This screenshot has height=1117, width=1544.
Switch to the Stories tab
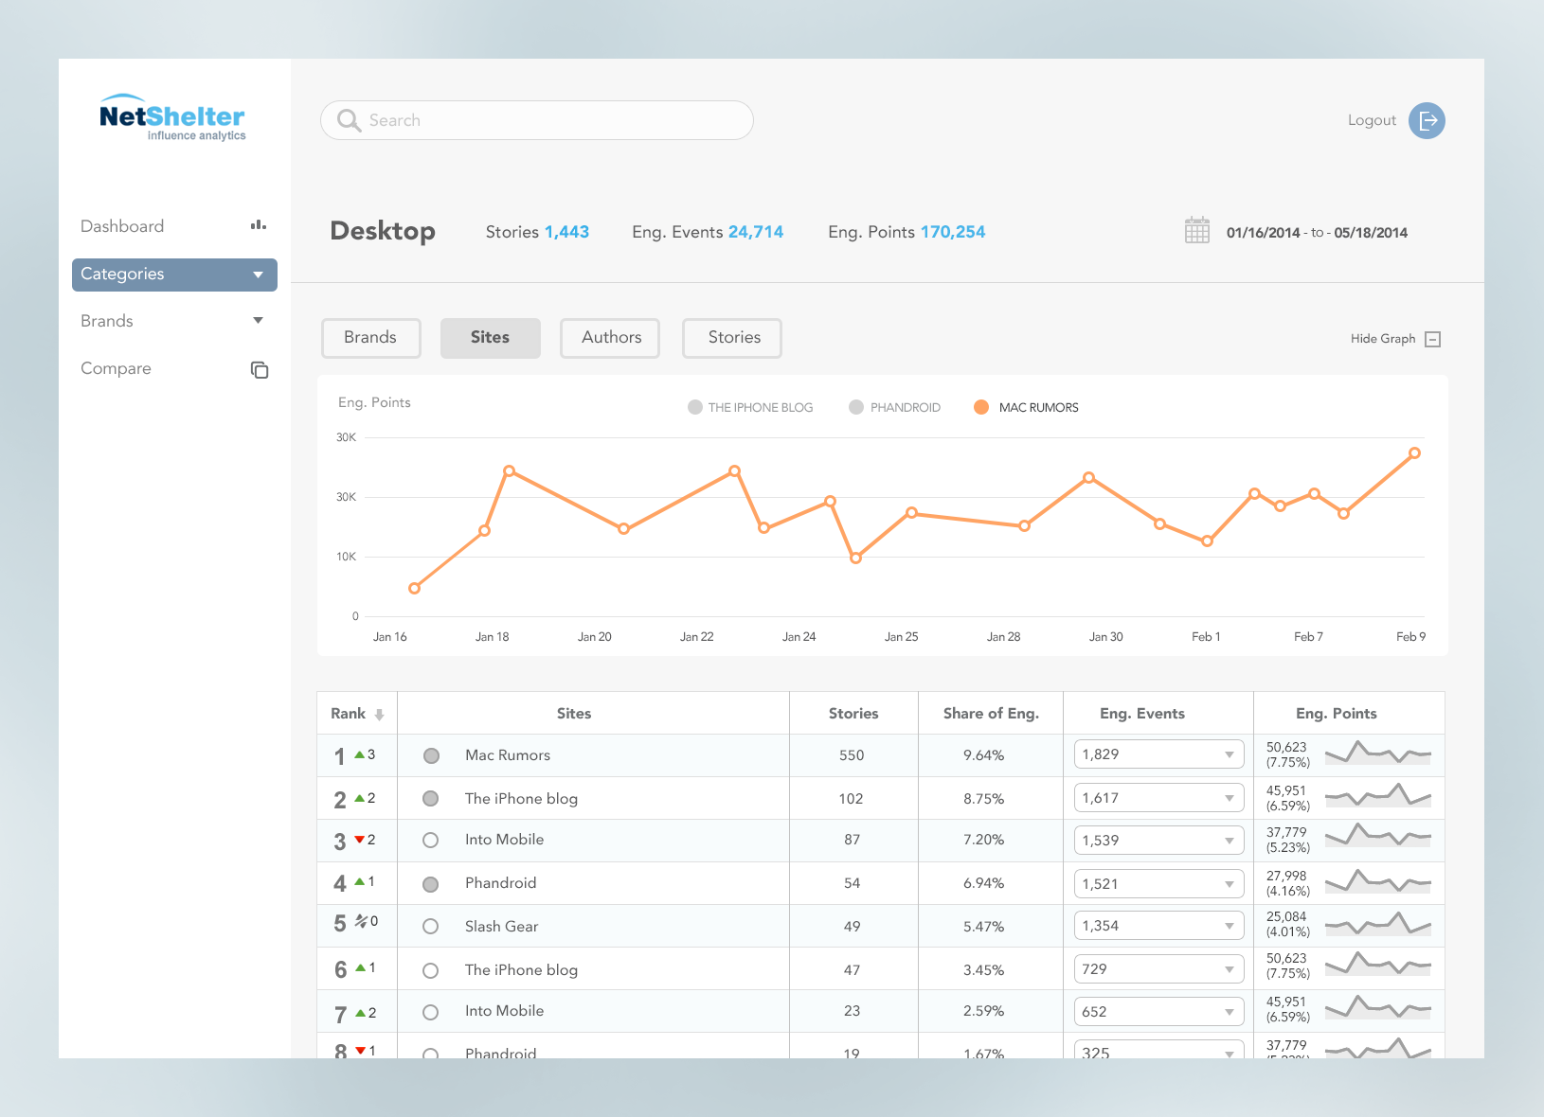pyautogui.click(x=732, y=338)
